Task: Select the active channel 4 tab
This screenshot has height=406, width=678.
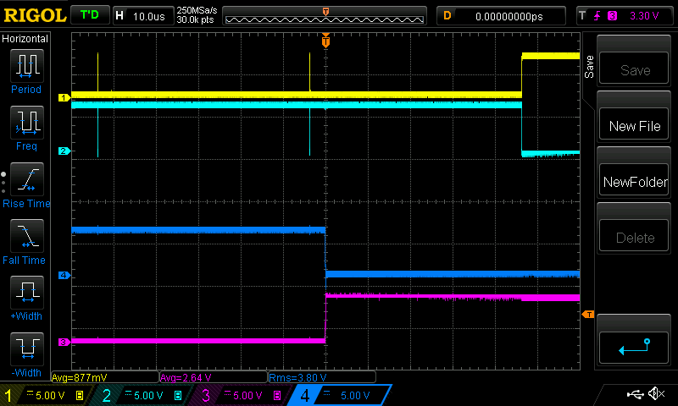Action: coord(339,395)
